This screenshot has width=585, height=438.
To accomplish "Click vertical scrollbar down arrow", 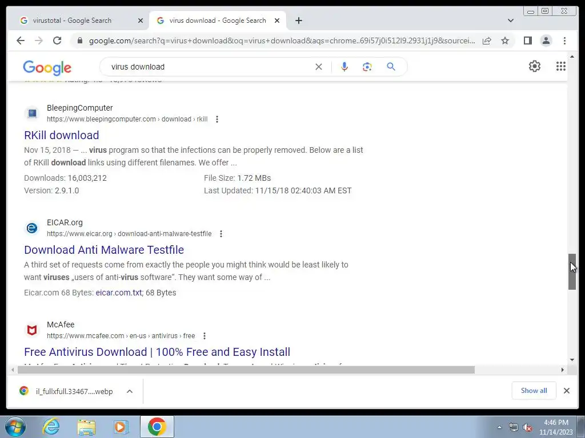I will (572, 360).
